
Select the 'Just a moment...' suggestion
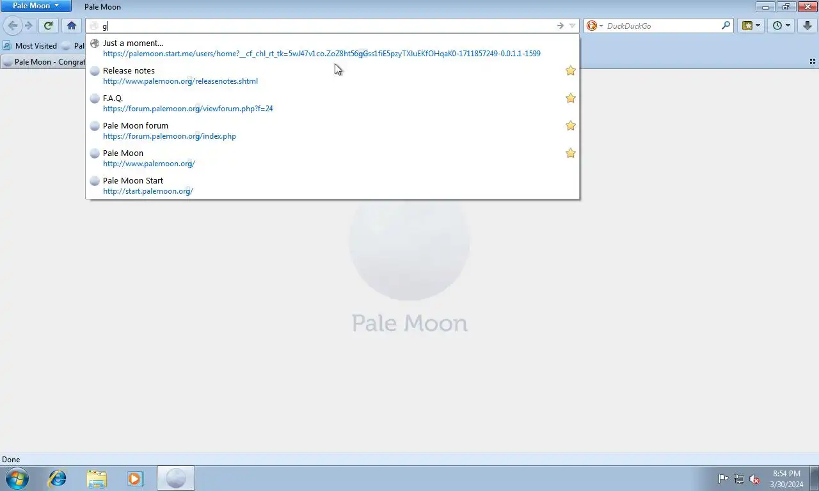click(x=133, y=43)
